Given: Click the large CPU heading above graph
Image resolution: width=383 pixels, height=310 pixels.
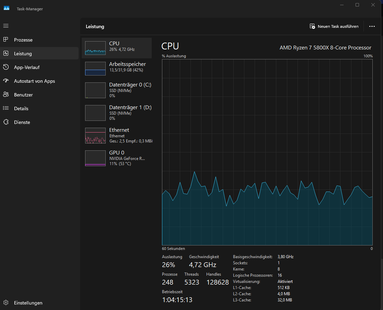Looking at the screenshot, I should (x=170, y=46).
